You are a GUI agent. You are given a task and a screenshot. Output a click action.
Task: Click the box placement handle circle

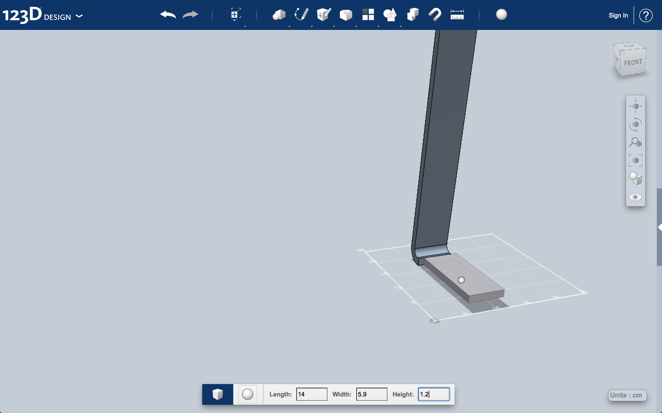[461, 280]
